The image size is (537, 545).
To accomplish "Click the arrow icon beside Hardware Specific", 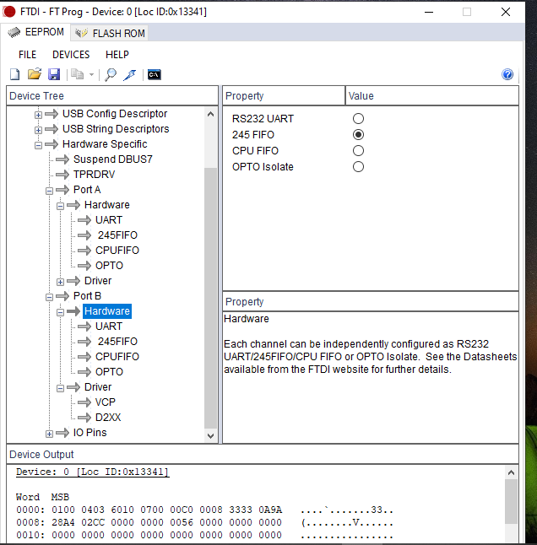I will (52, 144).
